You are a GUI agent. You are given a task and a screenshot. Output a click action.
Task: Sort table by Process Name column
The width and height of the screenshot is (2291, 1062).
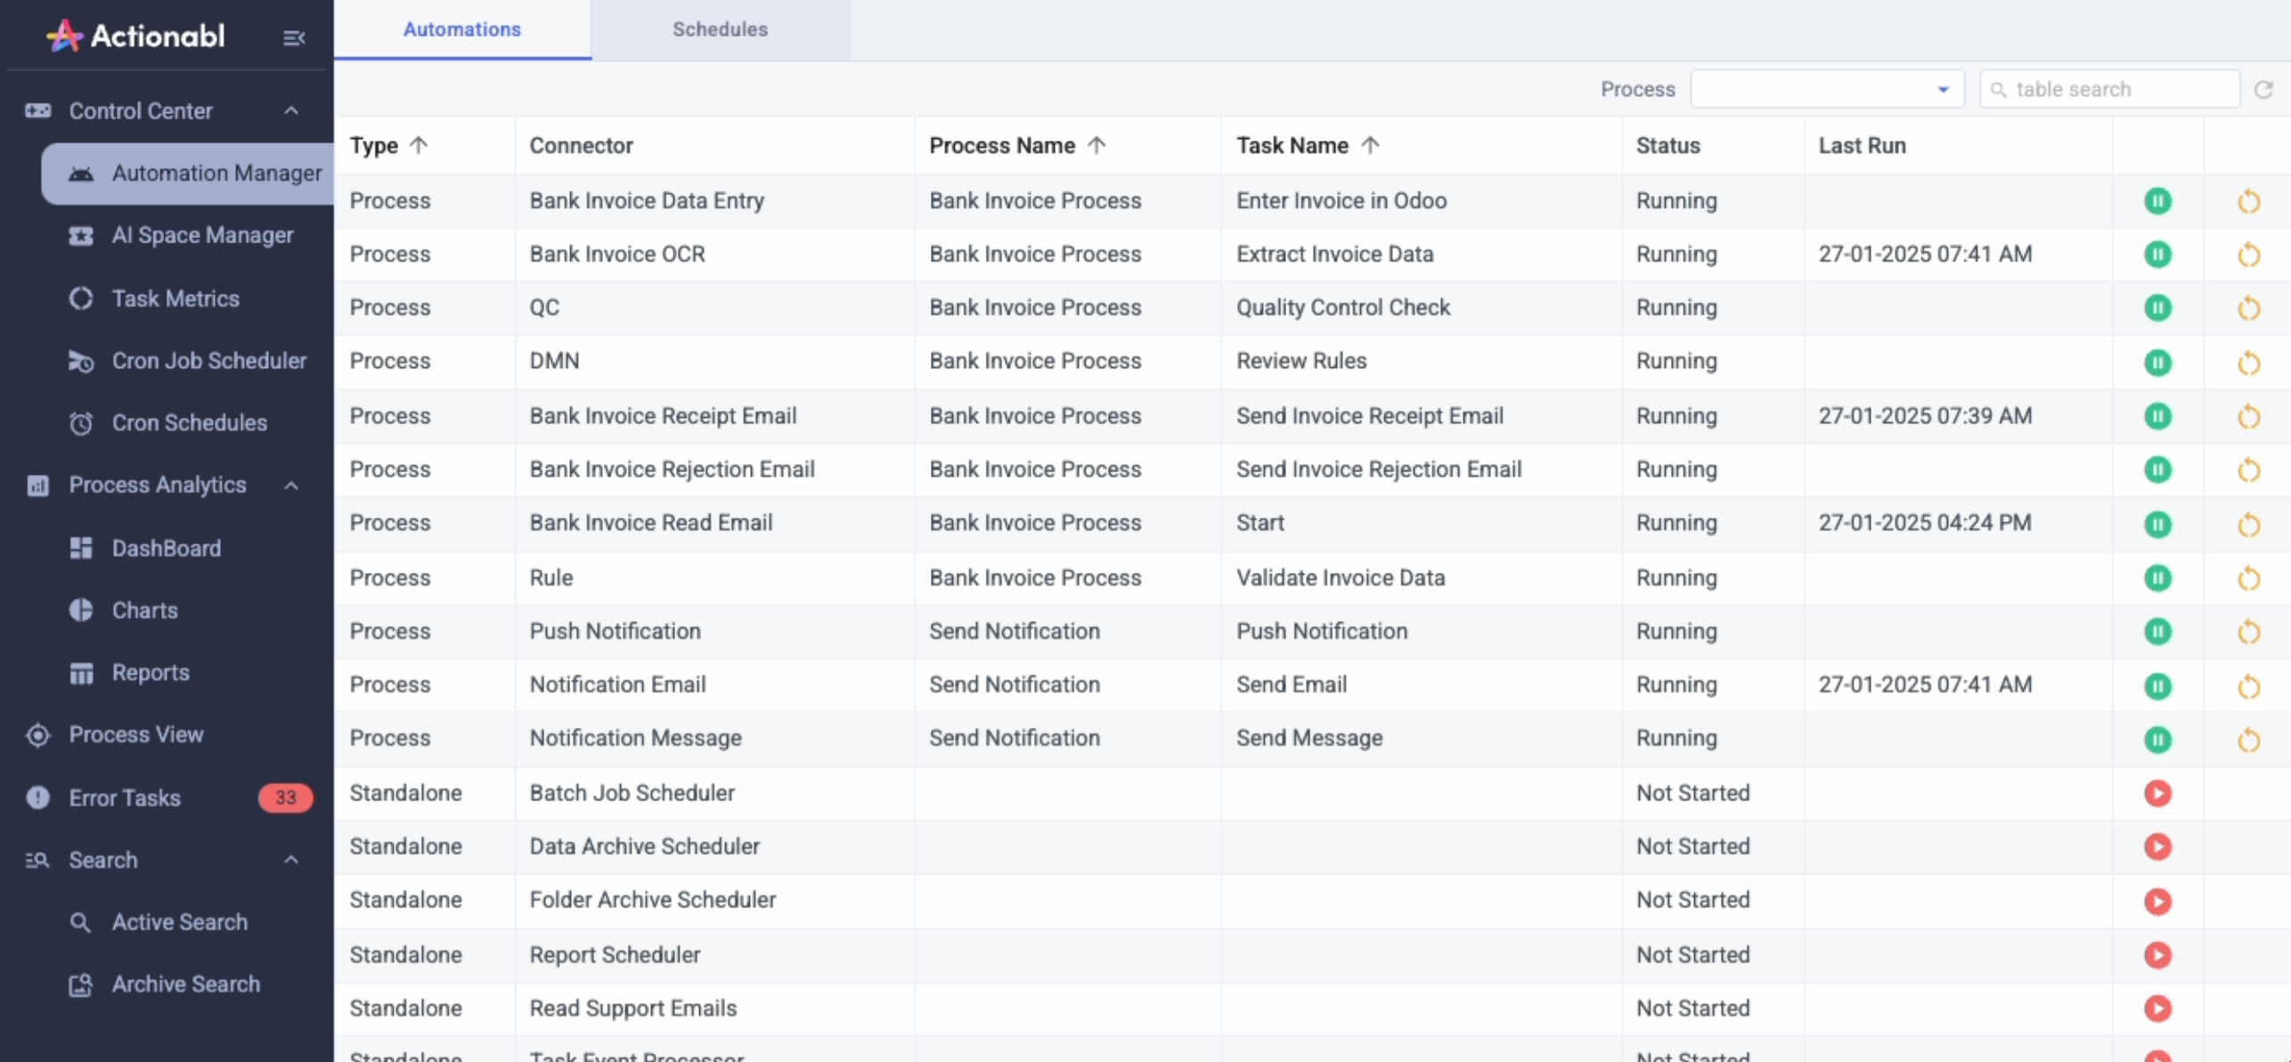[x=1001, y=145]
